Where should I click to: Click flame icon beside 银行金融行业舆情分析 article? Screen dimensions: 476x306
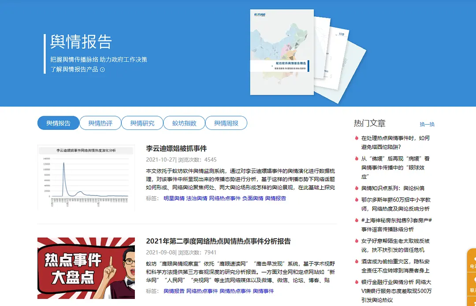(357, 282)
